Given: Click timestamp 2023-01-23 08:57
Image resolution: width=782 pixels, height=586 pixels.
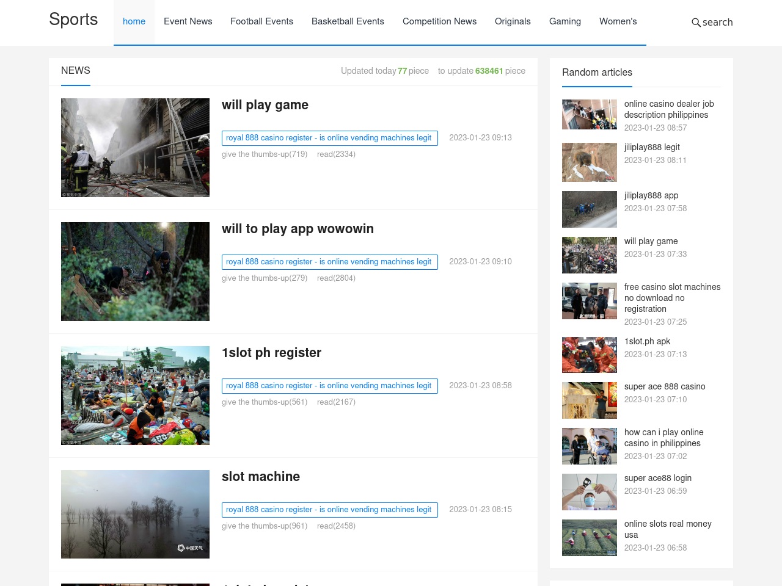Looking at the screenshot, I should pyautogui.click(x=656, y=128).
